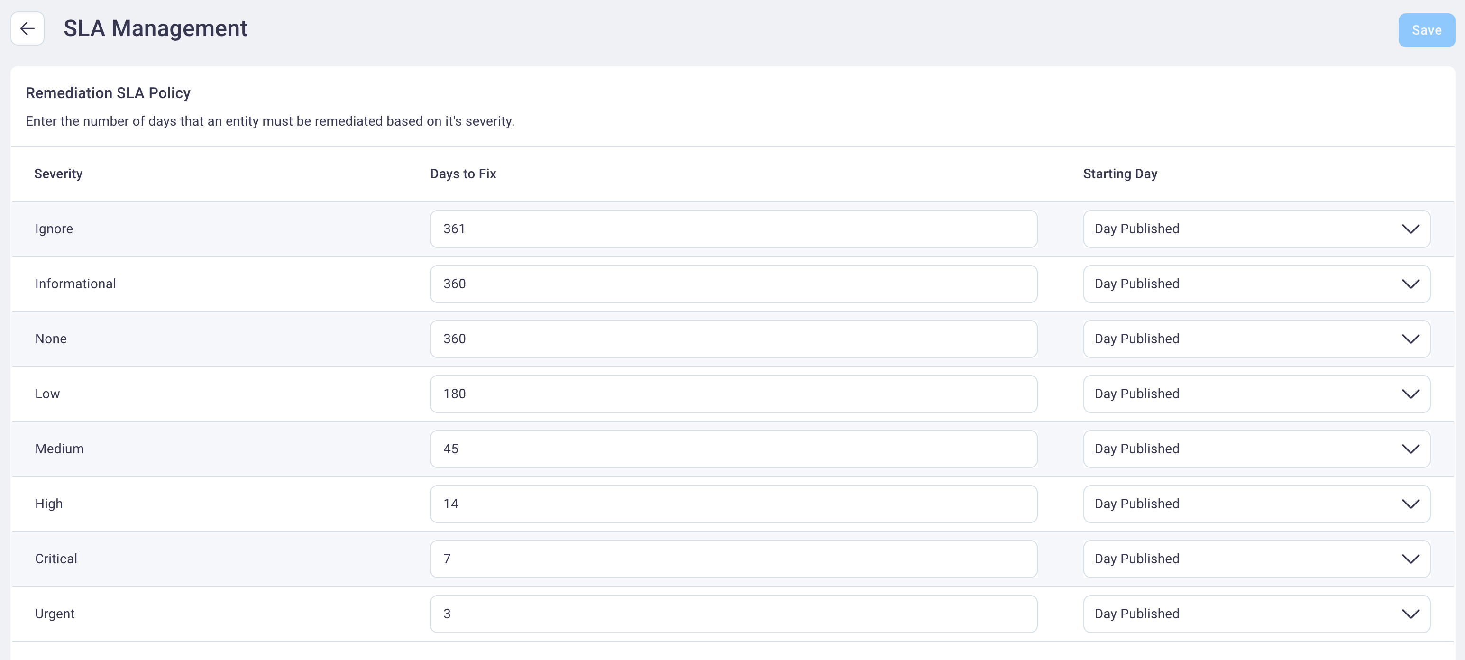Click the Starting Day dropdown for Medium
This screenshot has width=1465, height=660.
1256,449
